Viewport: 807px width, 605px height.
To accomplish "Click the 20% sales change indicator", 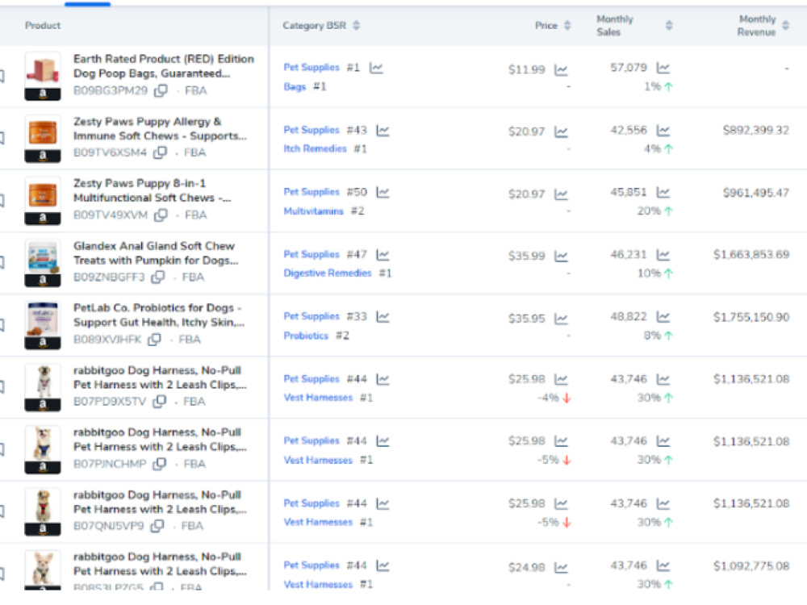I will [x=654, y=211].
